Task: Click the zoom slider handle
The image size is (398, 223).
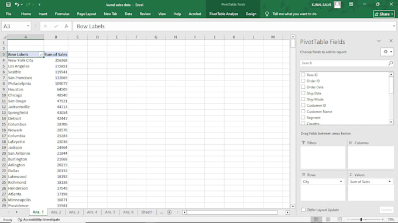Action: click(361, 219)
